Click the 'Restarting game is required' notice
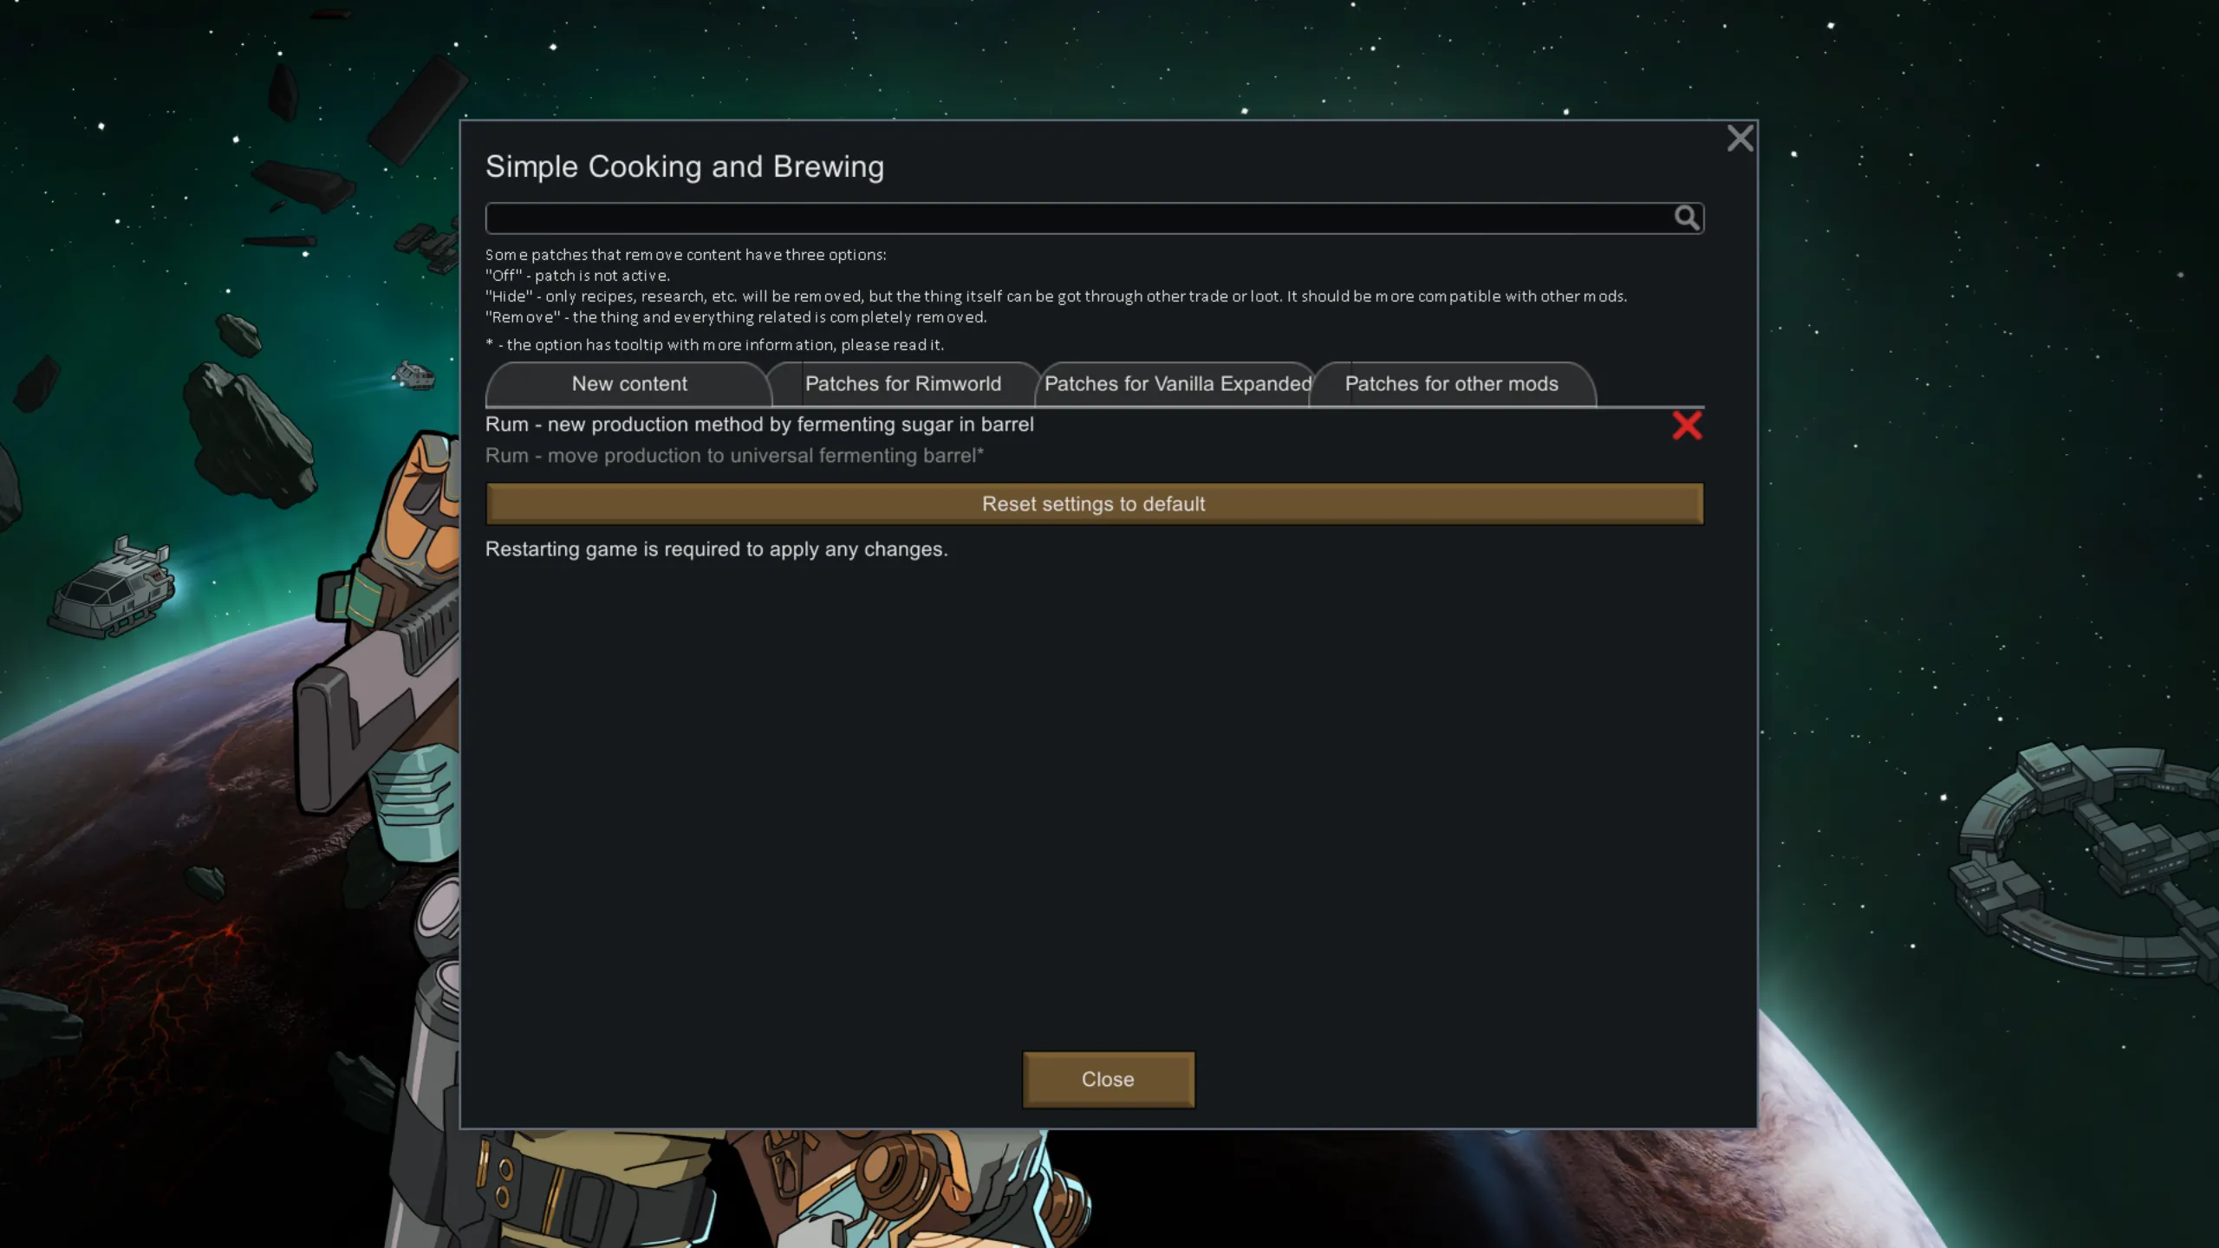2219x1248 pixels. [x=716, y=549]
